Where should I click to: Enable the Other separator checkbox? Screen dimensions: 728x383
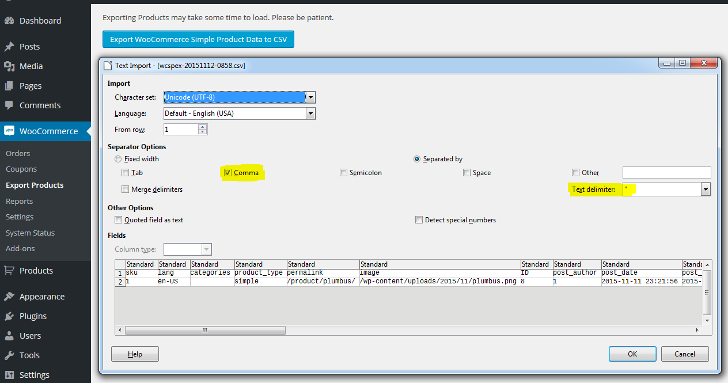click(x=576, y=173)
